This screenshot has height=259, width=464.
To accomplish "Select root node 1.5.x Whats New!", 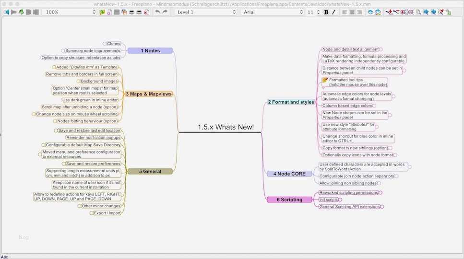I will (226, 127).
